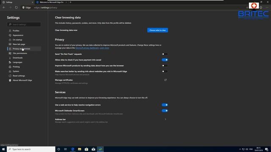Screen dimensions: 271x152
Task: Select Site permissions in sidebar
Action: (24, 53)
